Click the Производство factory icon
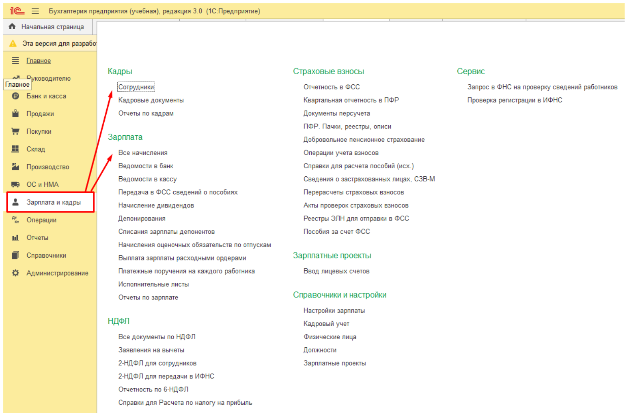The height and width of the screenshot is (419, 629). click(15, 167)
